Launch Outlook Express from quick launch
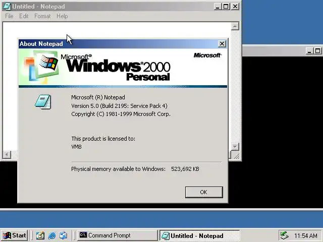The image size is (323, 242). tap(63, 235)
